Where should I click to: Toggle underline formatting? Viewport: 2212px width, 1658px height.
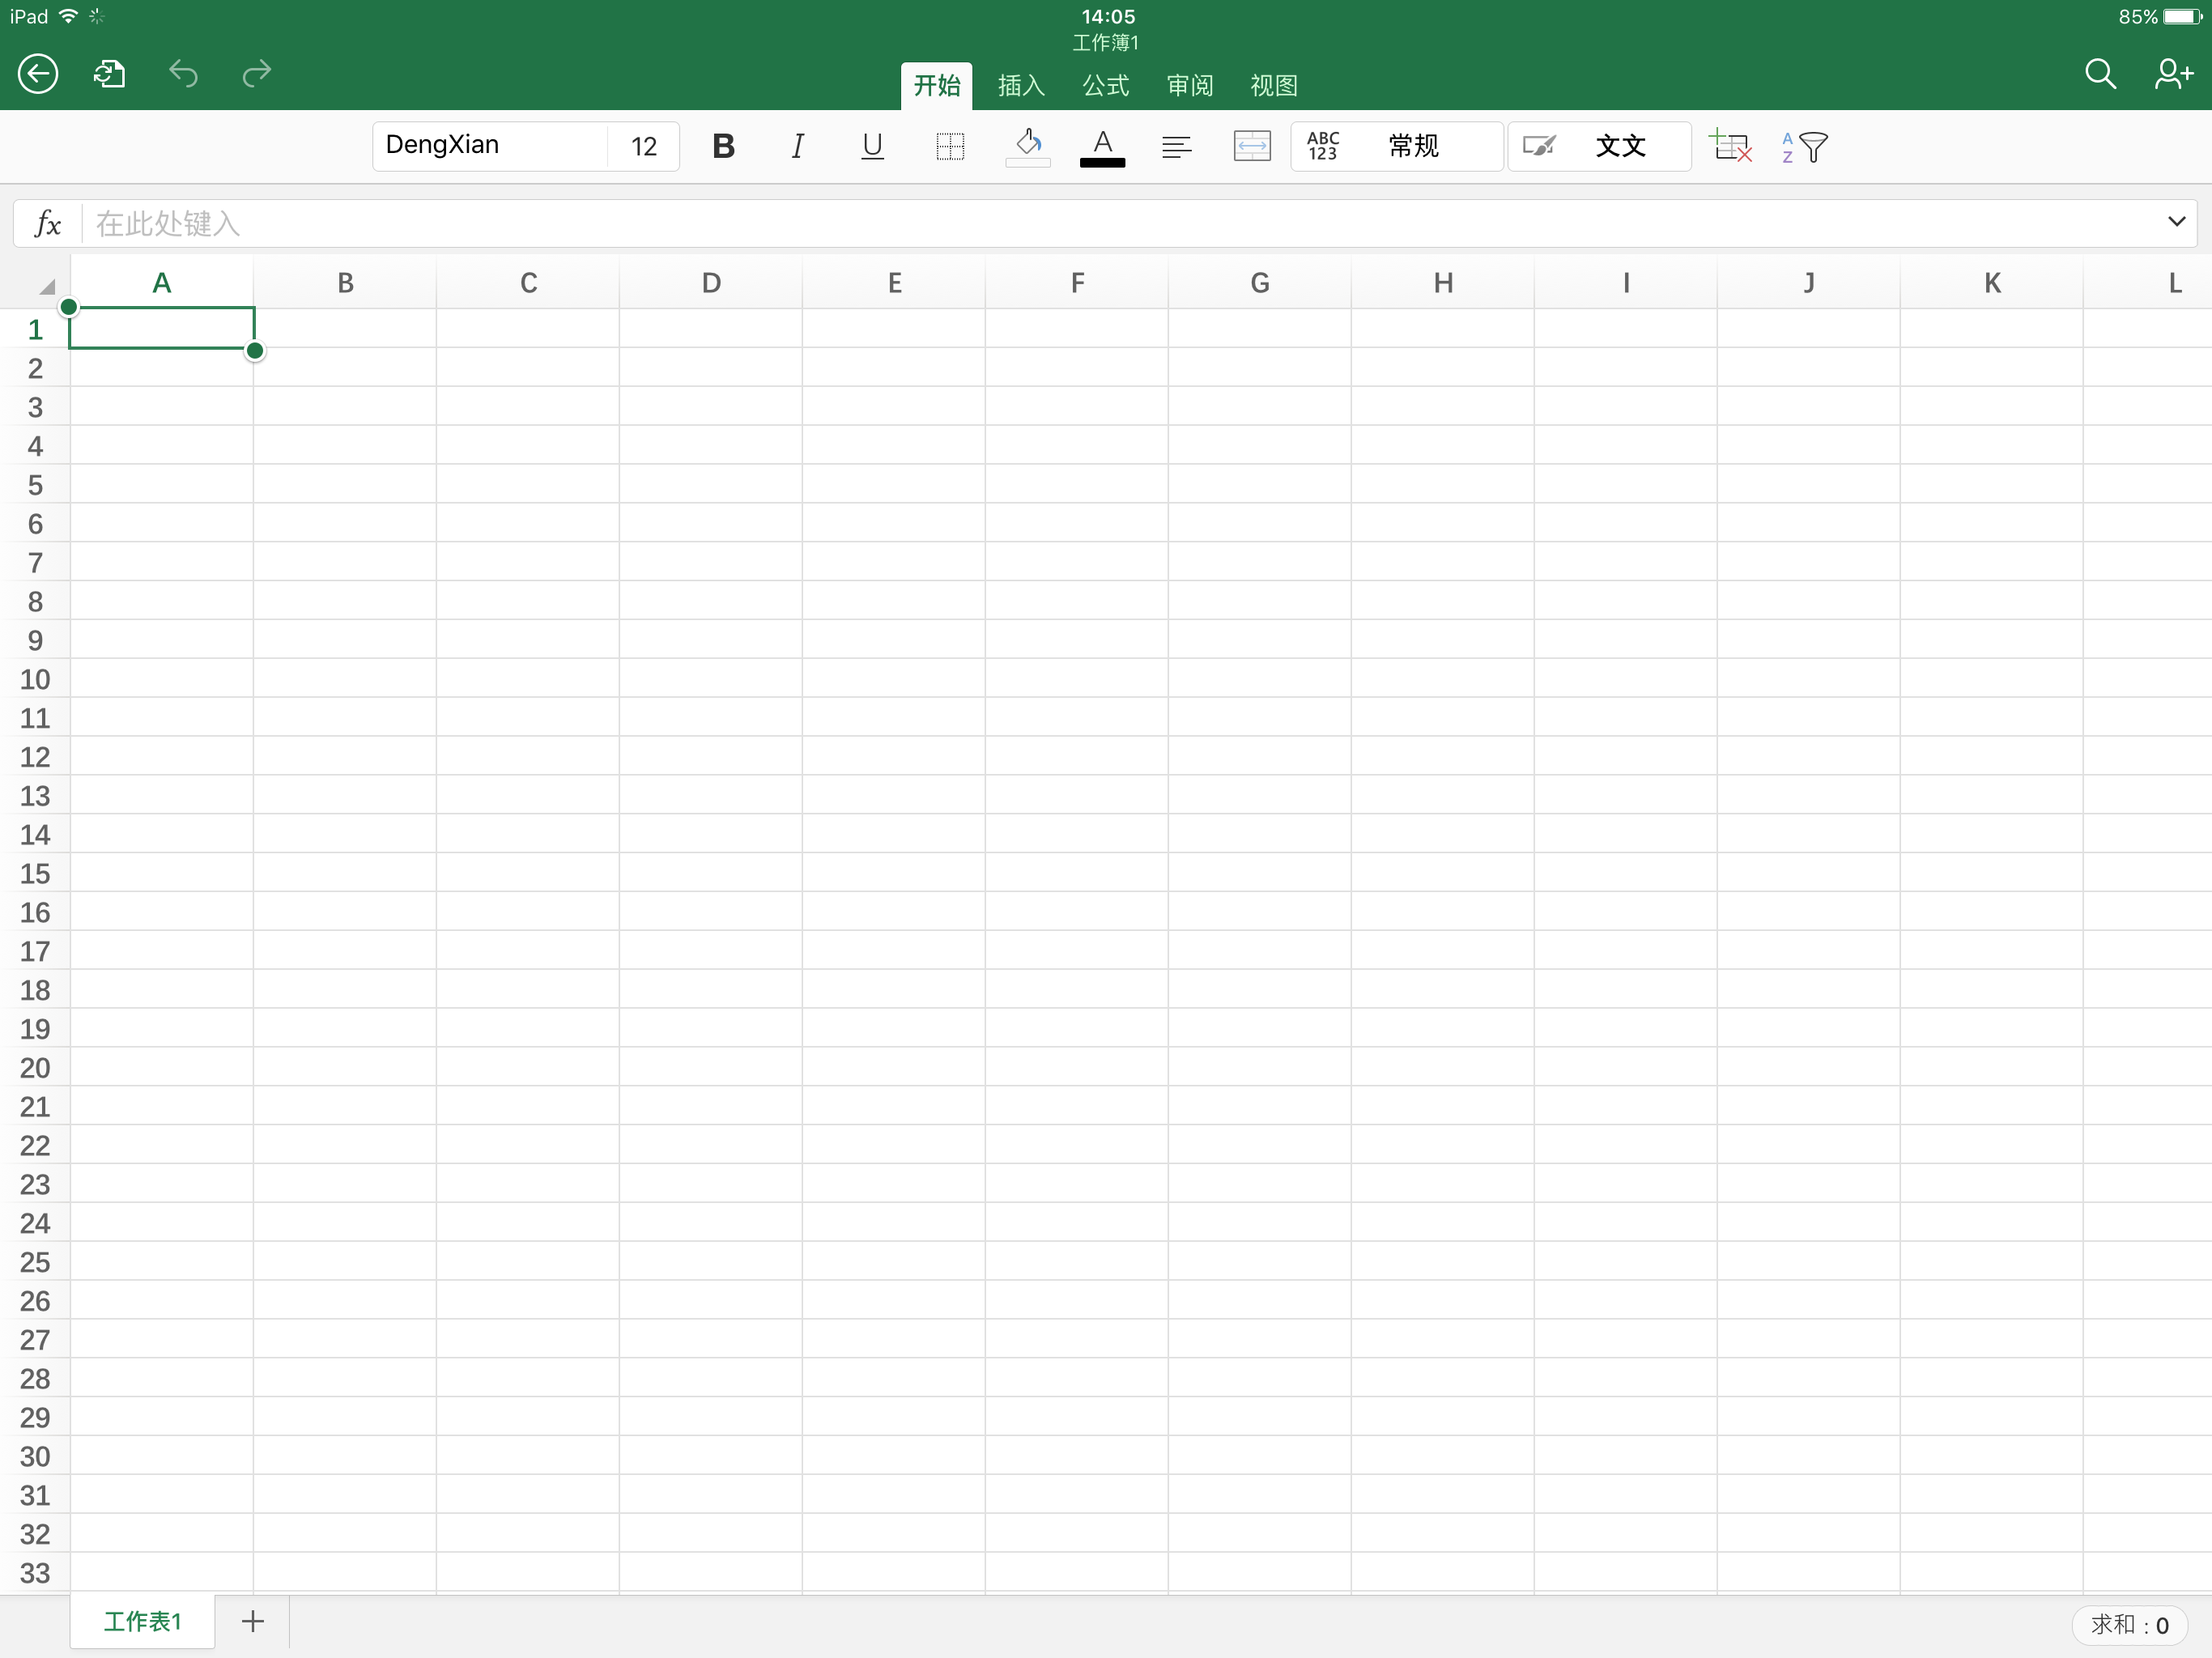coord(871,146)
